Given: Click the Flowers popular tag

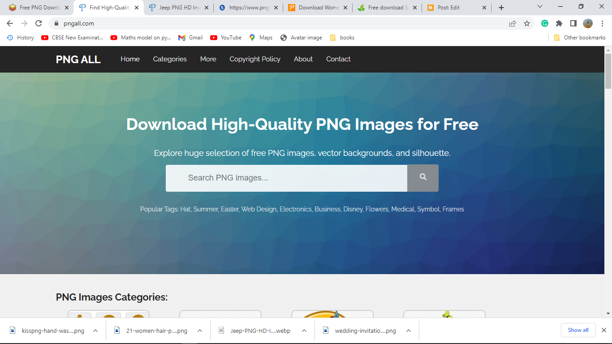Looking at the screenshot, I should (x=377, y=209).
